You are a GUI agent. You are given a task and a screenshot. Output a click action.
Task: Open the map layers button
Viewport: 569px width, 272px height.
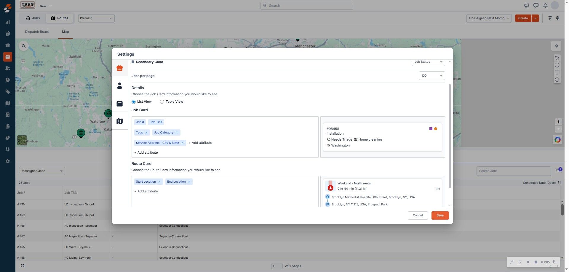(x=556, y=46)
